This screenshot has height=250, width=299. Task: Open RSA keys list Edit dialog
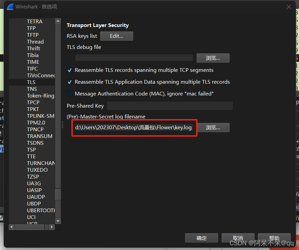(x=116, y=36)
